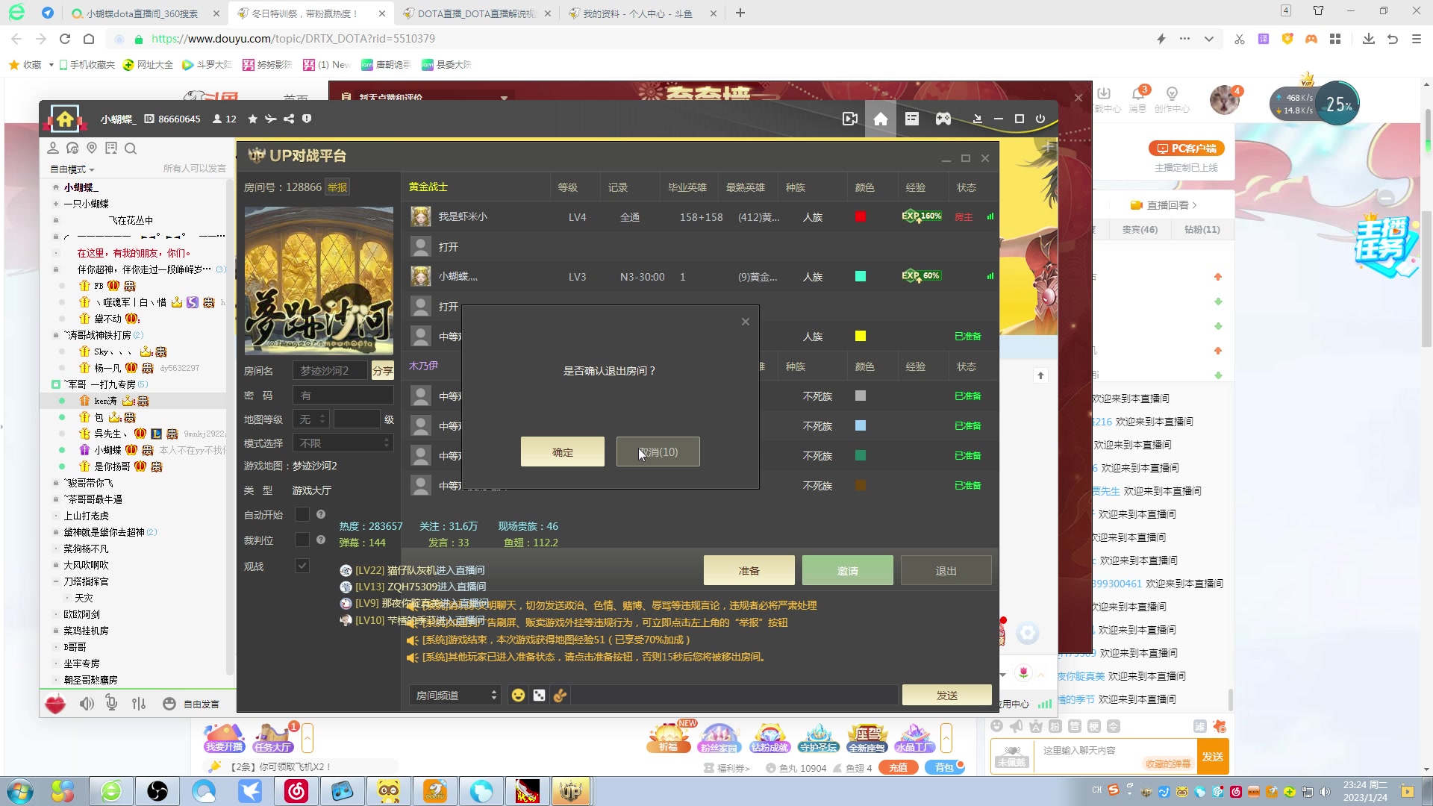This screenshot has width=1433, height=806.
Task: Open the 我要开播 start streaming icon
Action: pos(225,738)
